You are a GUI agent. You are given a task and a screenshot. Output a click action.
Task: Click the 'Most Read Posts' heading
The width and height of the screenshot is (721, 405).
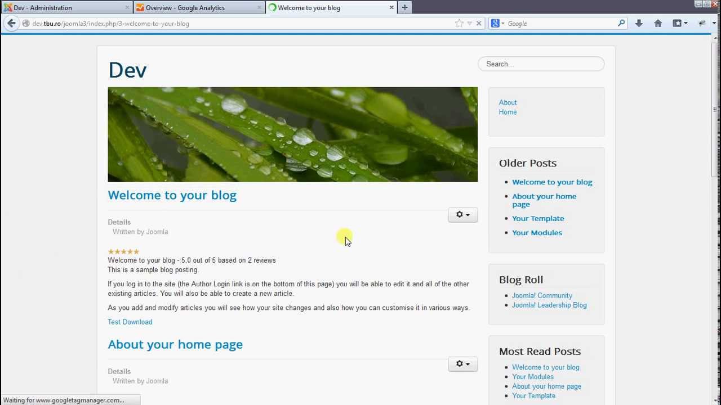pyautogui.click(x=540, y=352)
